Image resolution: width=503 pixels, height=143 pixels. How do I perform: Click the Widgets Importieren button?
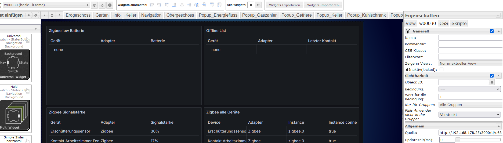(x=323, y=5)
